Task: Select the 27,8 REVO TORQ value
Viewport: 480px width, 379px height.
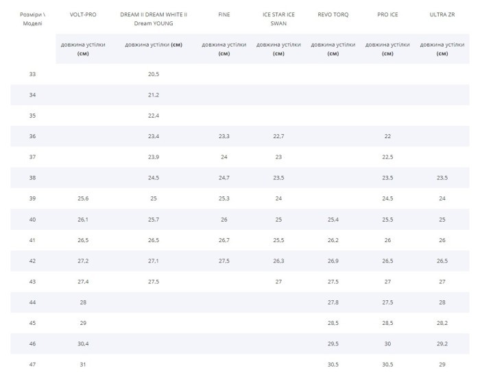Action: coord(333,302)
